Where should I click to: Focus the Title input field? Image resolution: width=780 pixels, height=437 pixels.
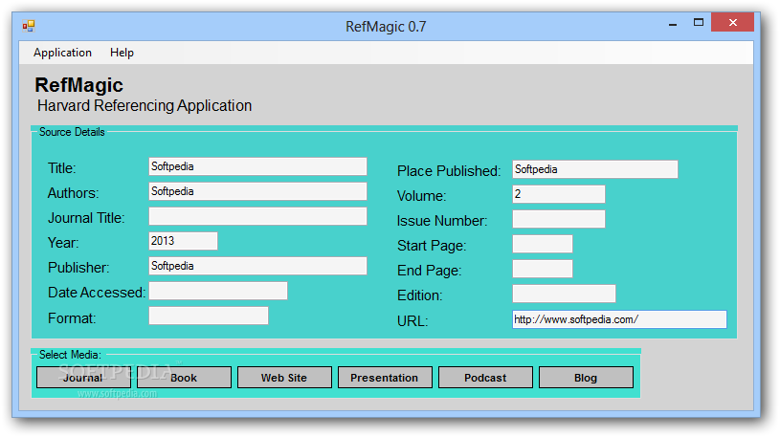tap(257, 166)
